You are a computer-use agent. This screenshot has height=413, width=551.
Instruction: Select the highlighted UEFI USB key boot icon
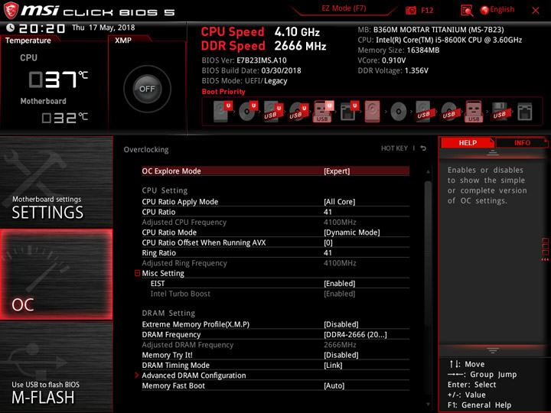coord(323,112)
